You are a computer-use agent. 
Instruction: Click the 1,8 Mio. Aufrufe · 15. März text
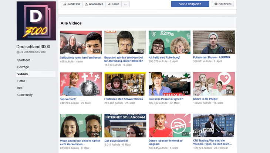pyautogui.click(x=208, y=103)
